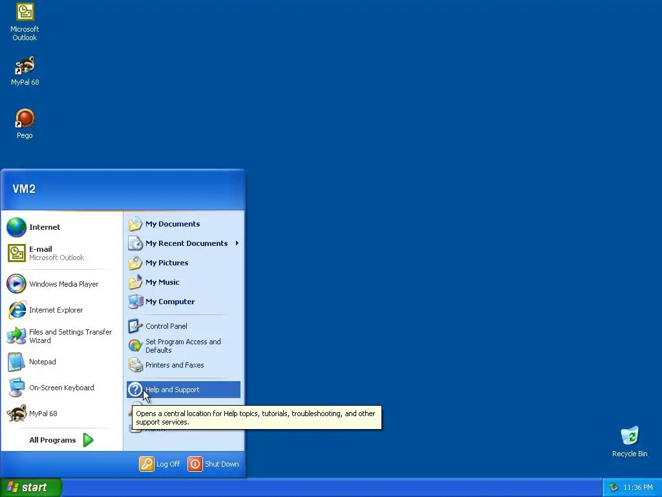662x497 pixels.
Task: Click the E-mail Outlook icon in Start menu
Action: coord(16,253)
